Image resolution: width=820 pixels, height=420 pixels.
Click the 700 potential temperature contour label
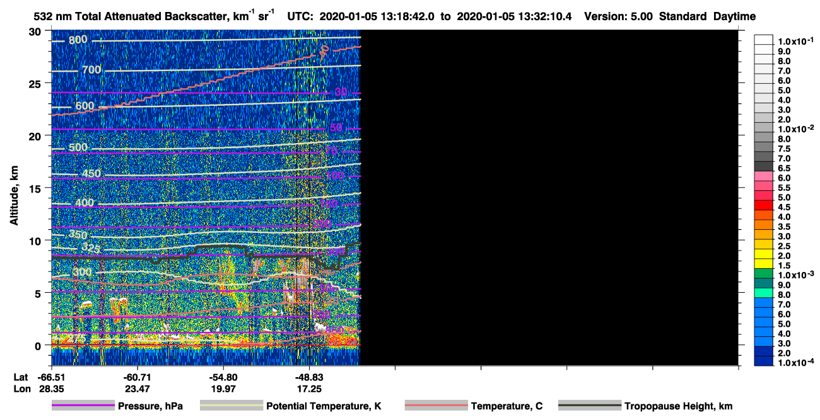tap(92, 69)
